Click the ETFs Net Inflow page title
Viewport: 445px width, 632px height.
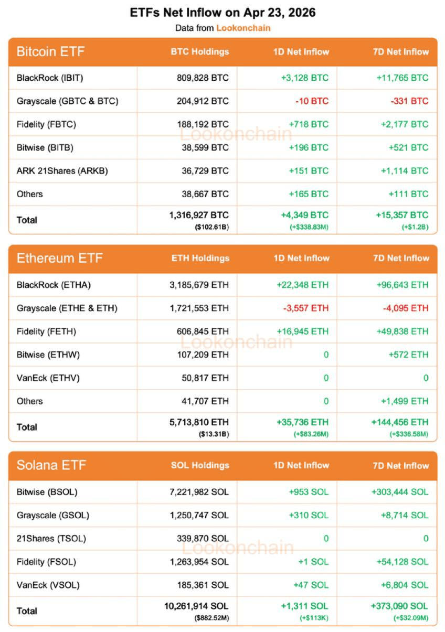pyautogui.click(x=222, y=13)
